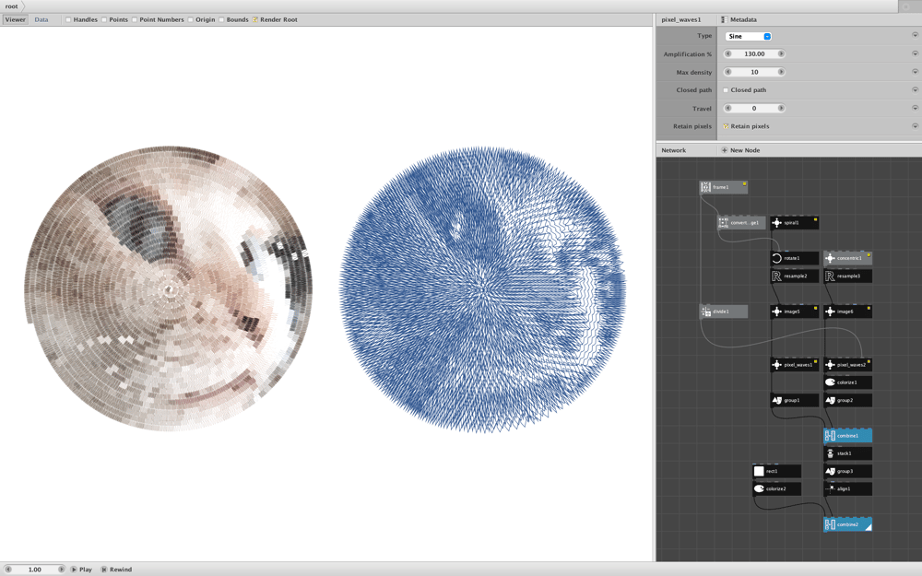Decrease the Amplification % value
Viewport: 922px width, 576px height.
click(728, 53)
